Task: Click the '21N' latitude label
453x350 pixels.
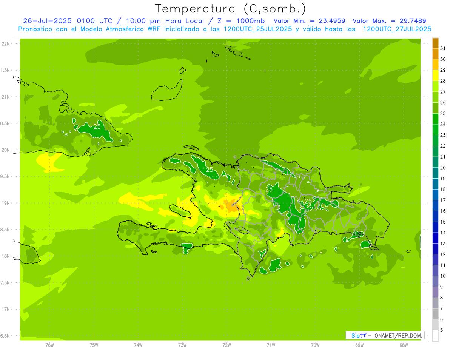Action: pos(6,97)
